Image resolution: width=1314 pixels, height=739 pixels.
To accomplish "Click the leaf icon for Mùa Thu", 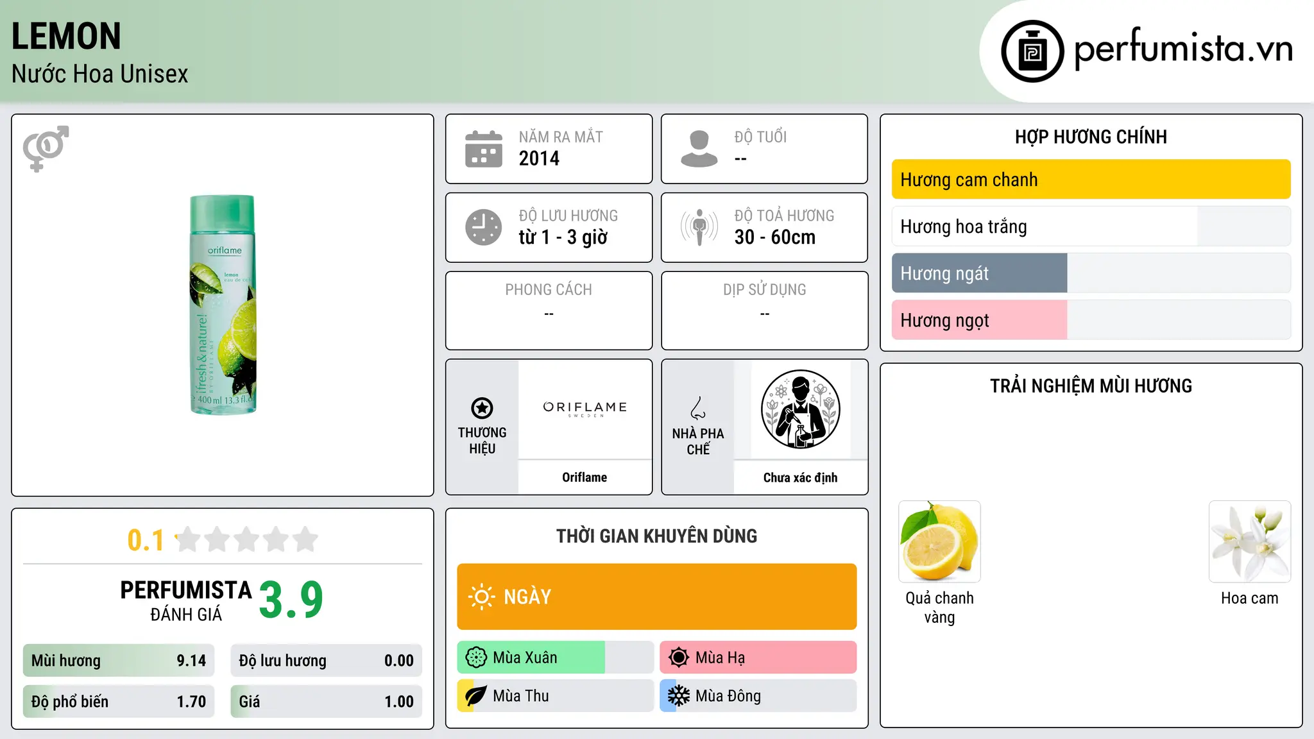I will coord(476,696).
